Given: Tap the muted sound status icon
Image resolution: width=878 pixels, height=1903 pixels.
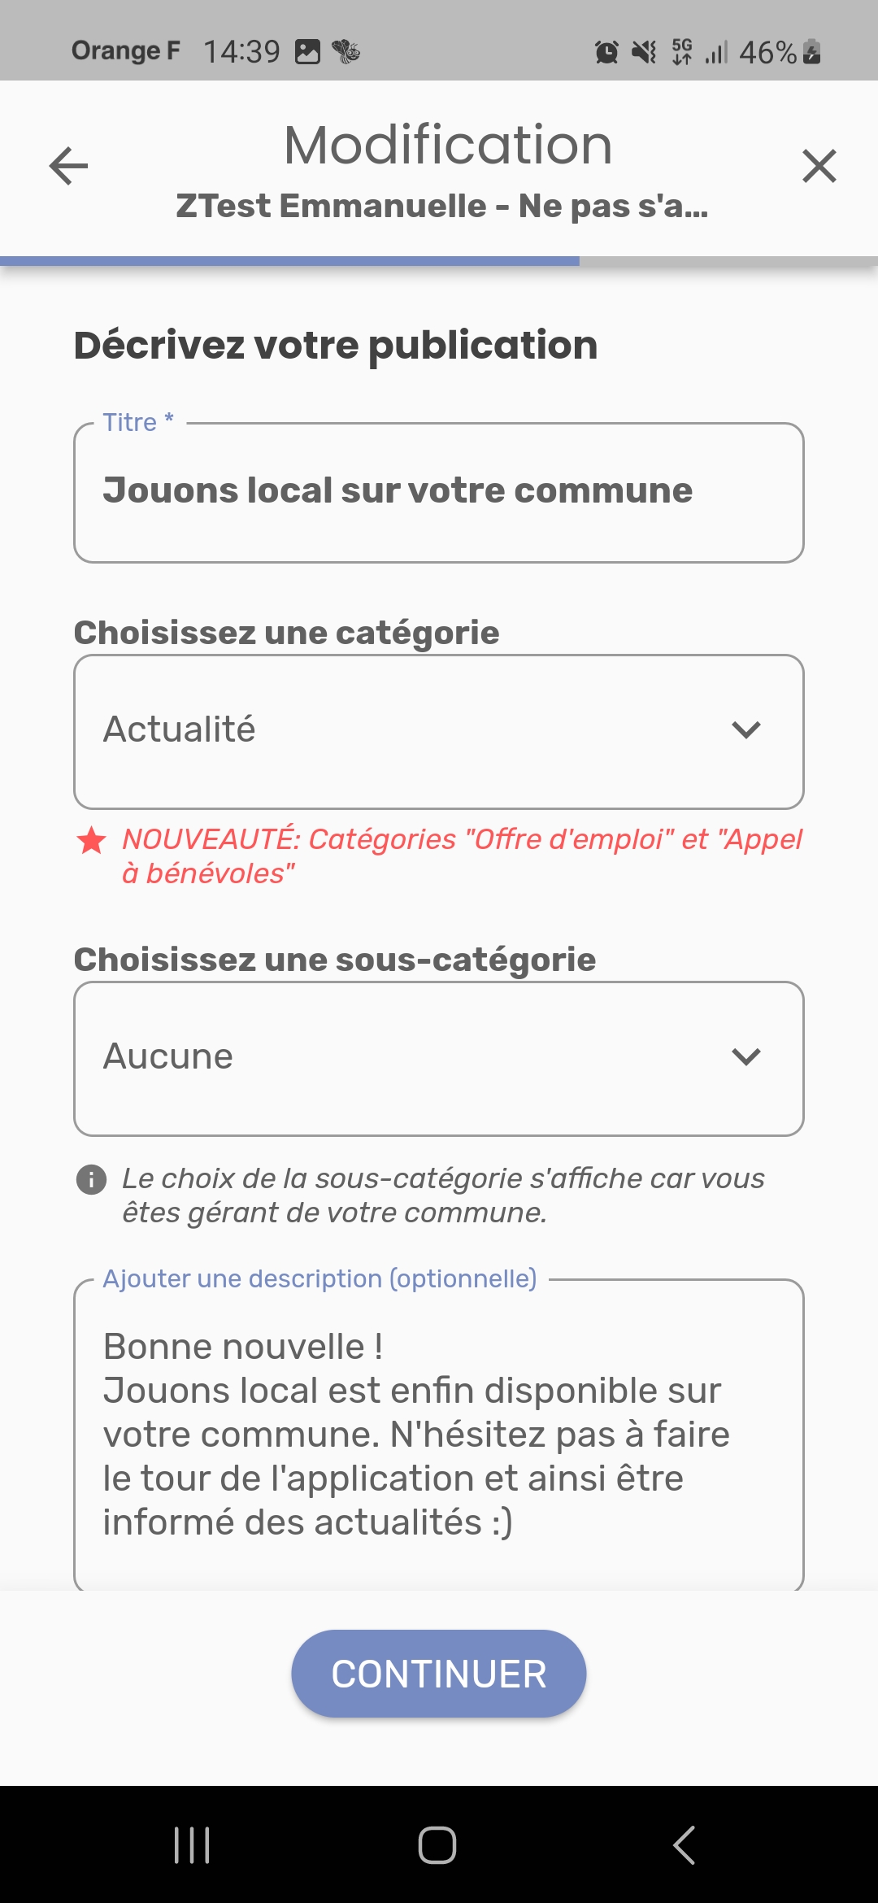Looking at the screenshot, I should (644, 52).
